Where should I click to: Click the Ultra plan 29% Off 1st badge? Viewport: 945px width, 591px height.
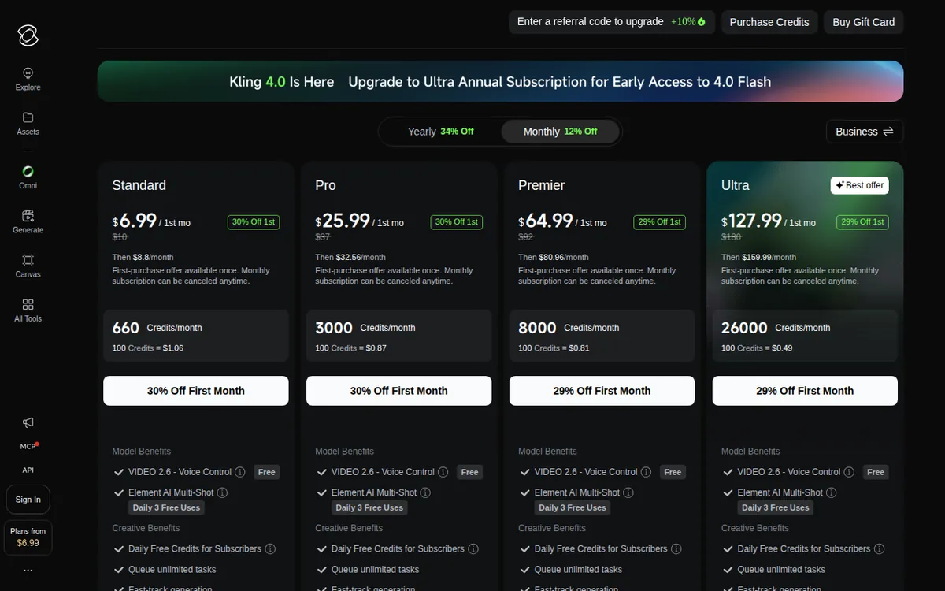(863, 222)
